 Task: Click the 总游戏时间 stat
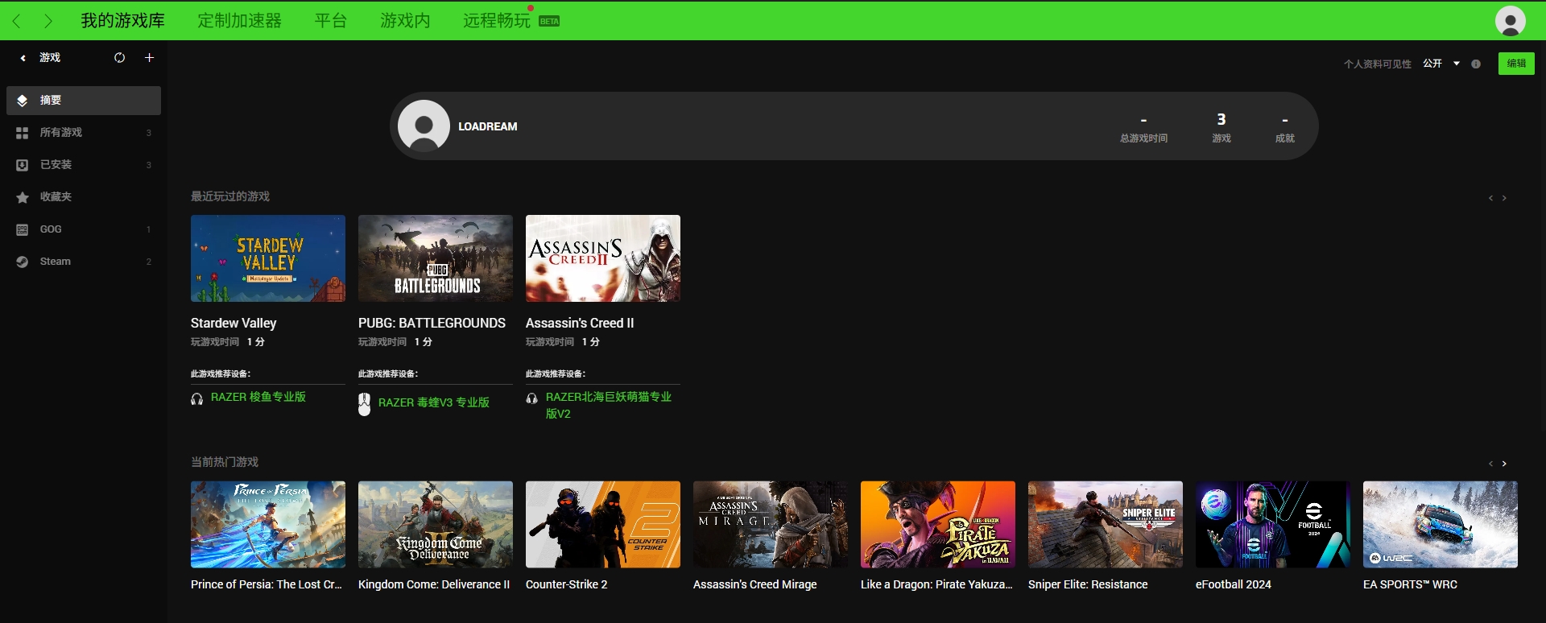point(1143,128)
